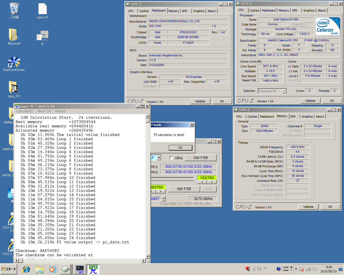The image size is (344, 275).
Task: Click the Get FSB button
Action: point(200,158)
